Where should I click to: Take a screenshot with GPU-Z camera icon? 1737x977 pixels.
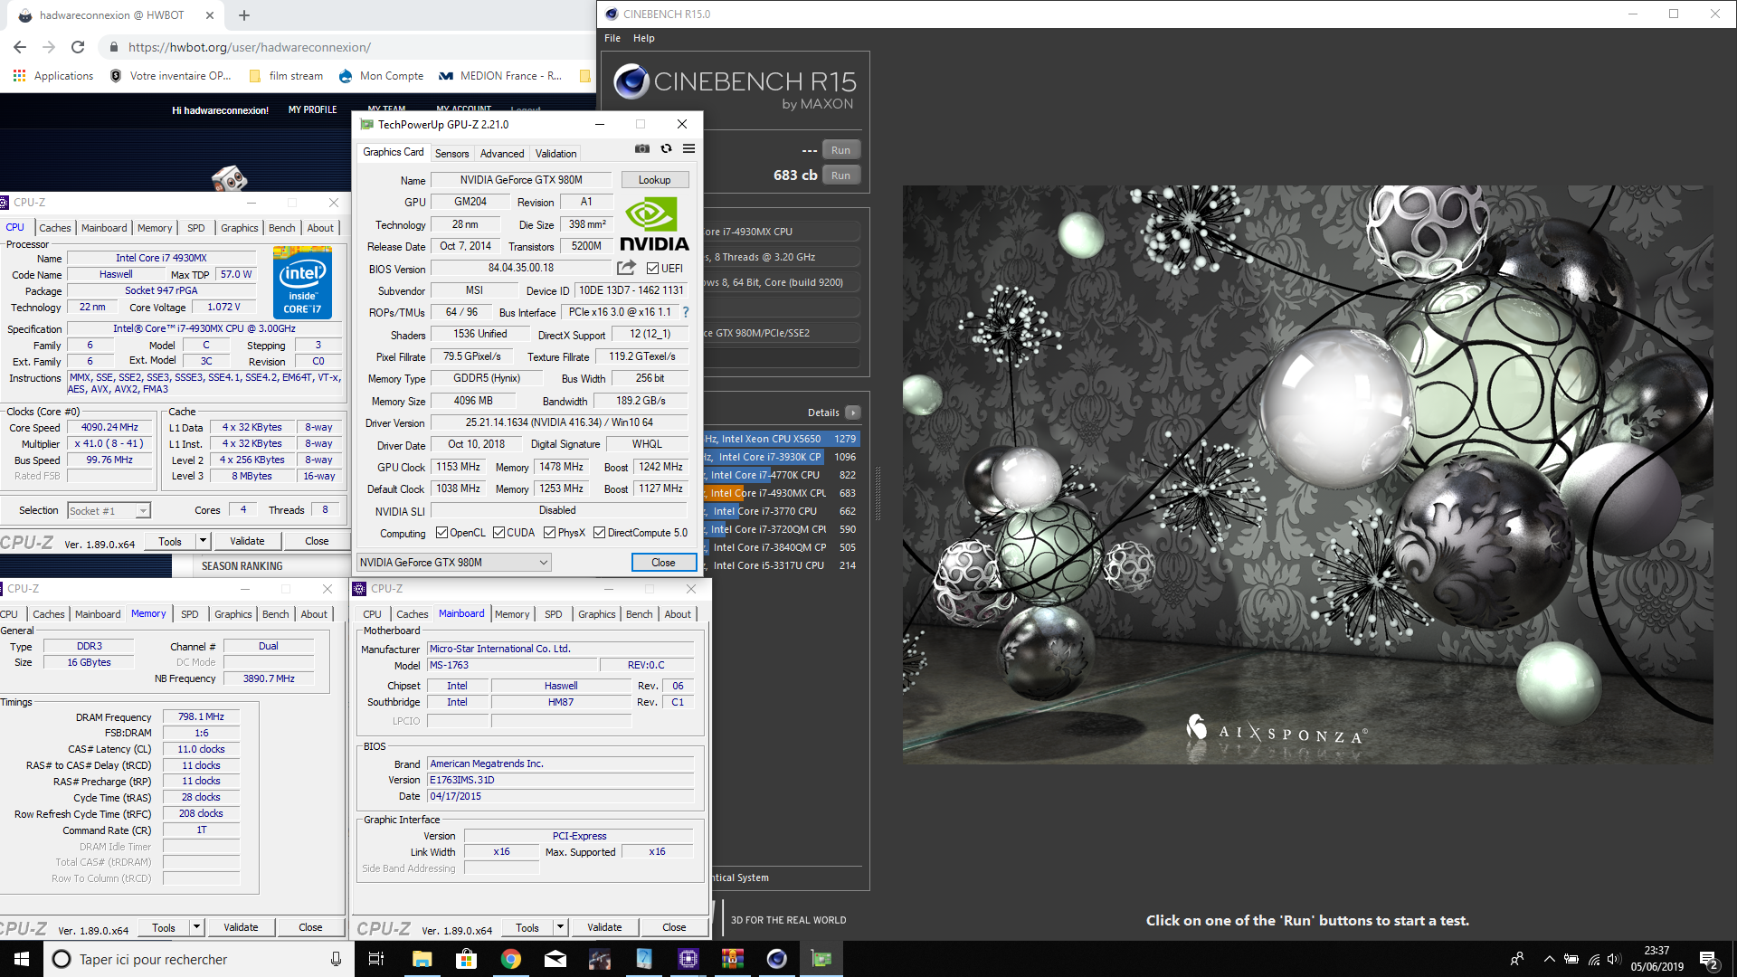coord(641,149)
